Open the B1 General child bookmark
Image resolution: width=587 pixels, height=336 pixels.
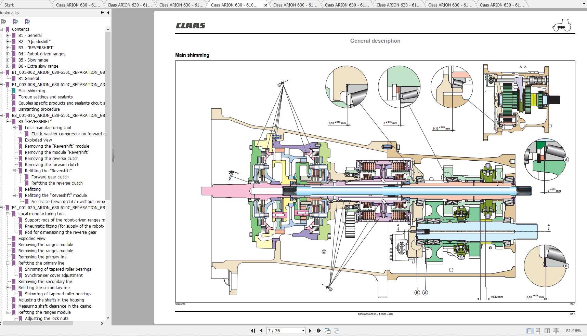coord(29,79)
